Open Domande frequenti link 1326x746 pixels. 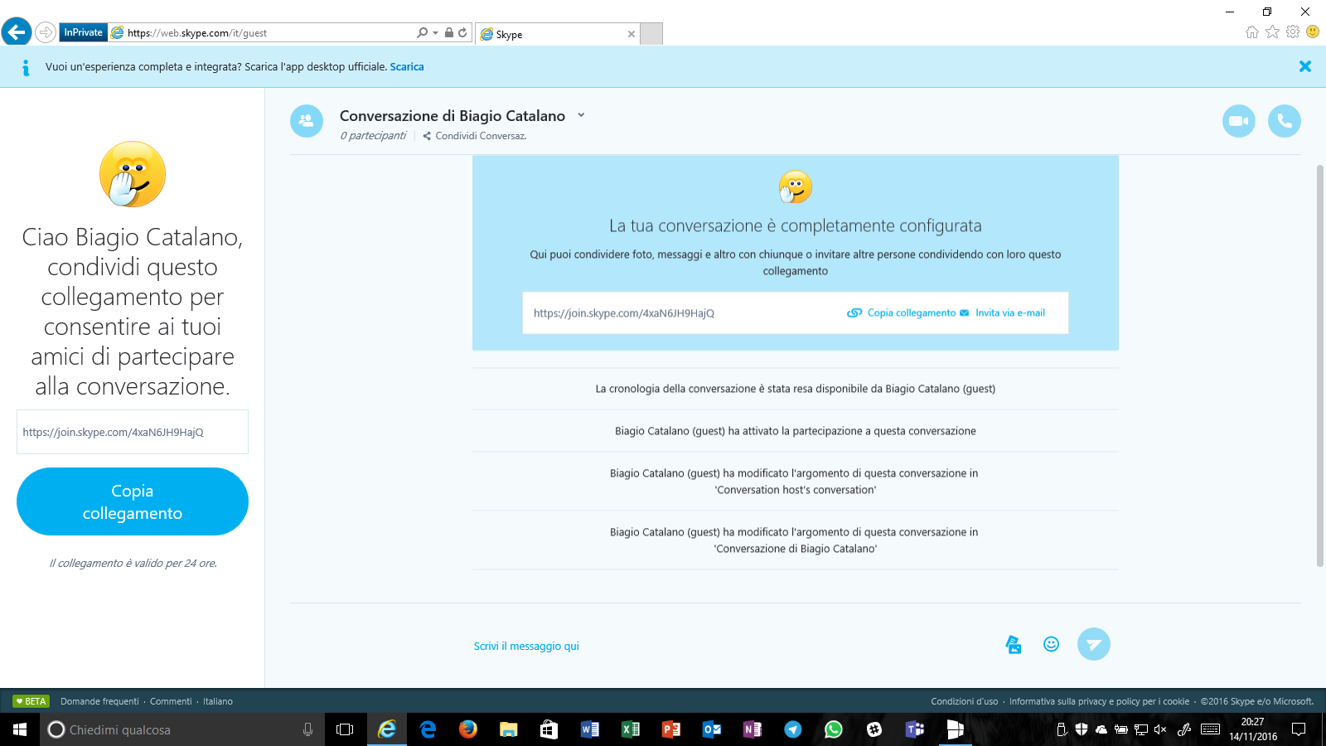point(99,701)
